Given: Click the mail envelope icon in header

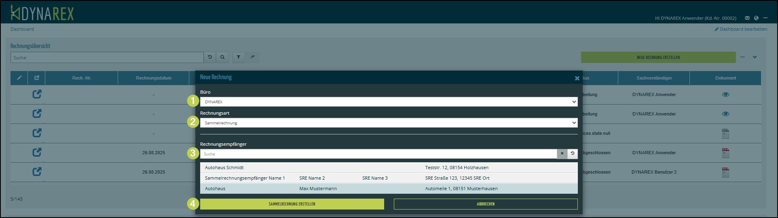Looking at the screenshot, I should click(747, 18).
